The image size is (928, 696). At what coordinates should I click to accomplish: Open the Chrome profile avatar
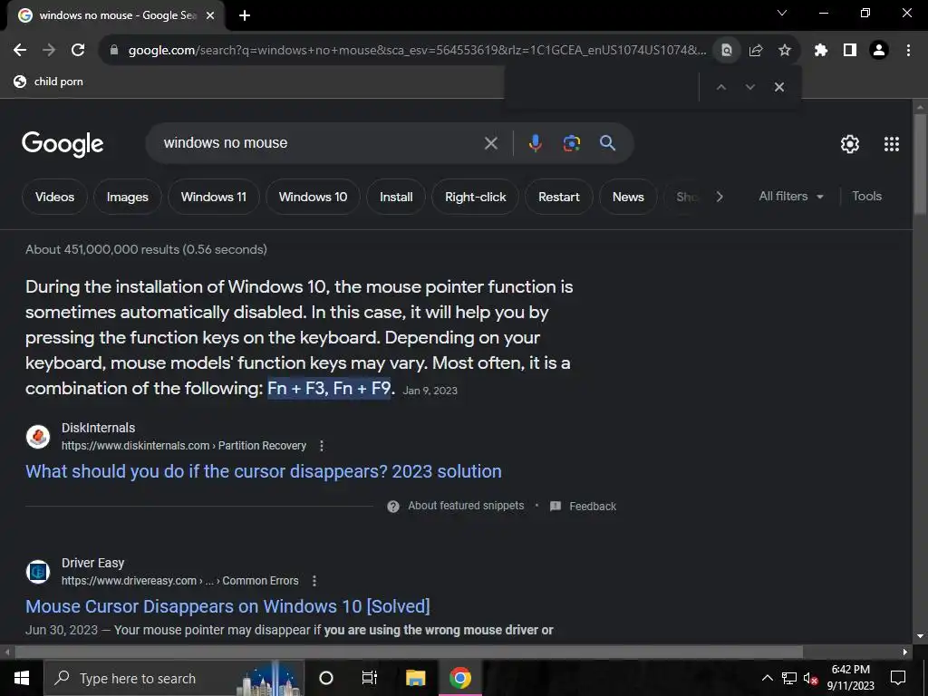coord(879,51)
